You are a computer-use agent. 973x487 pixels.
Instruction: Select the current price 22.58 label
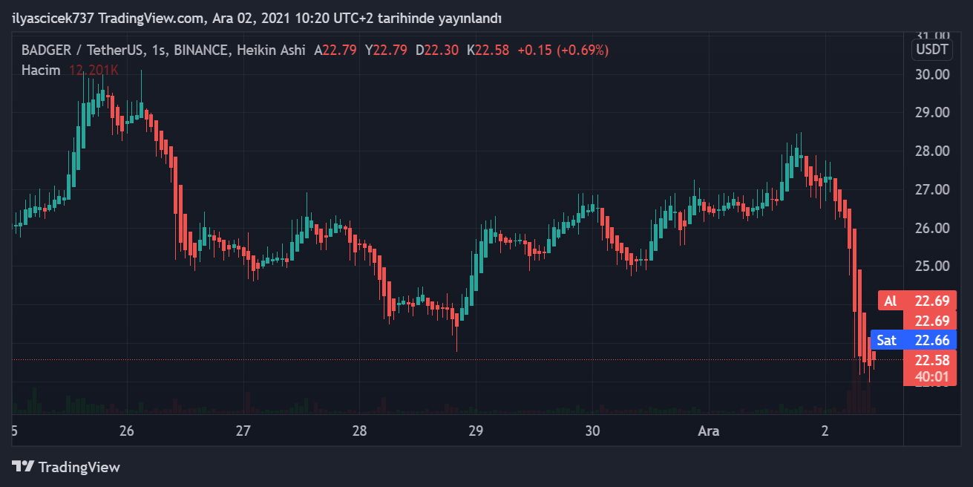click(932, 360)
